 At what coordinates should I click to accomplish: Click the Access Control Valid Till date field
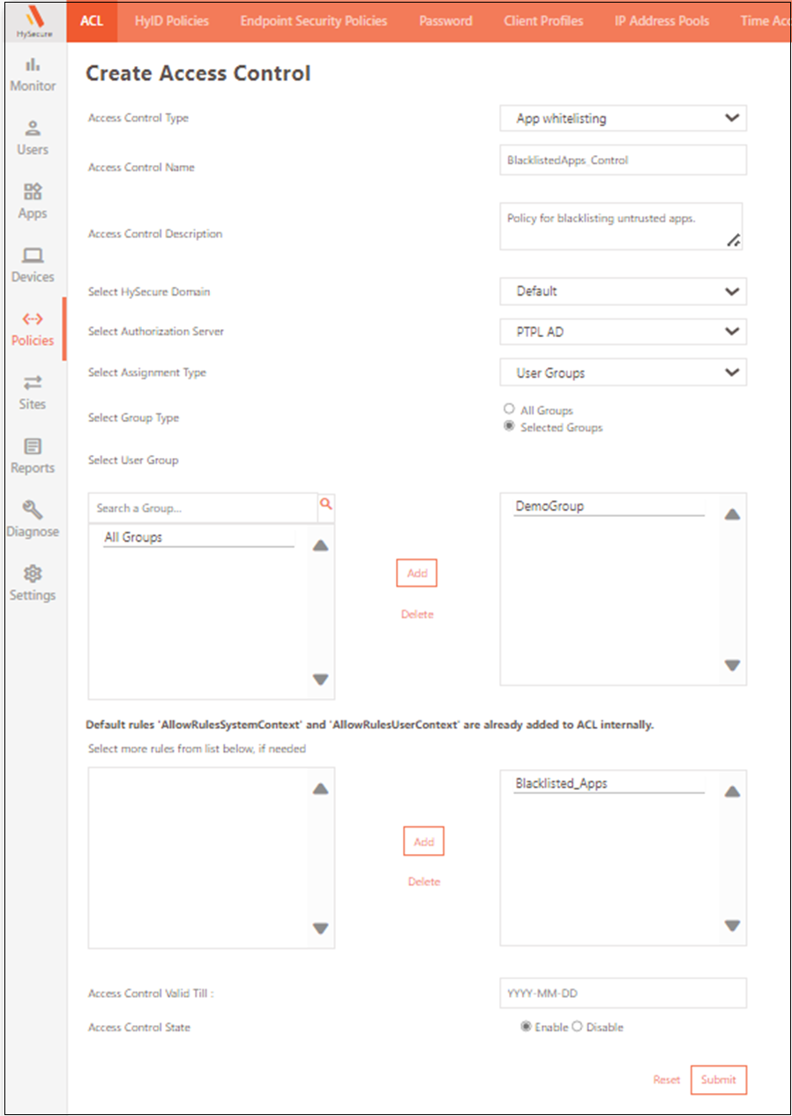623,992
